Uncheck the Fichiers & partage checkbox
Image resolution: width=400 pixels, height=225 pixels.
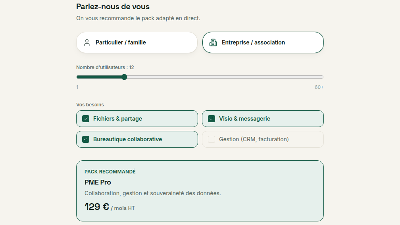(x=86, y=119)
